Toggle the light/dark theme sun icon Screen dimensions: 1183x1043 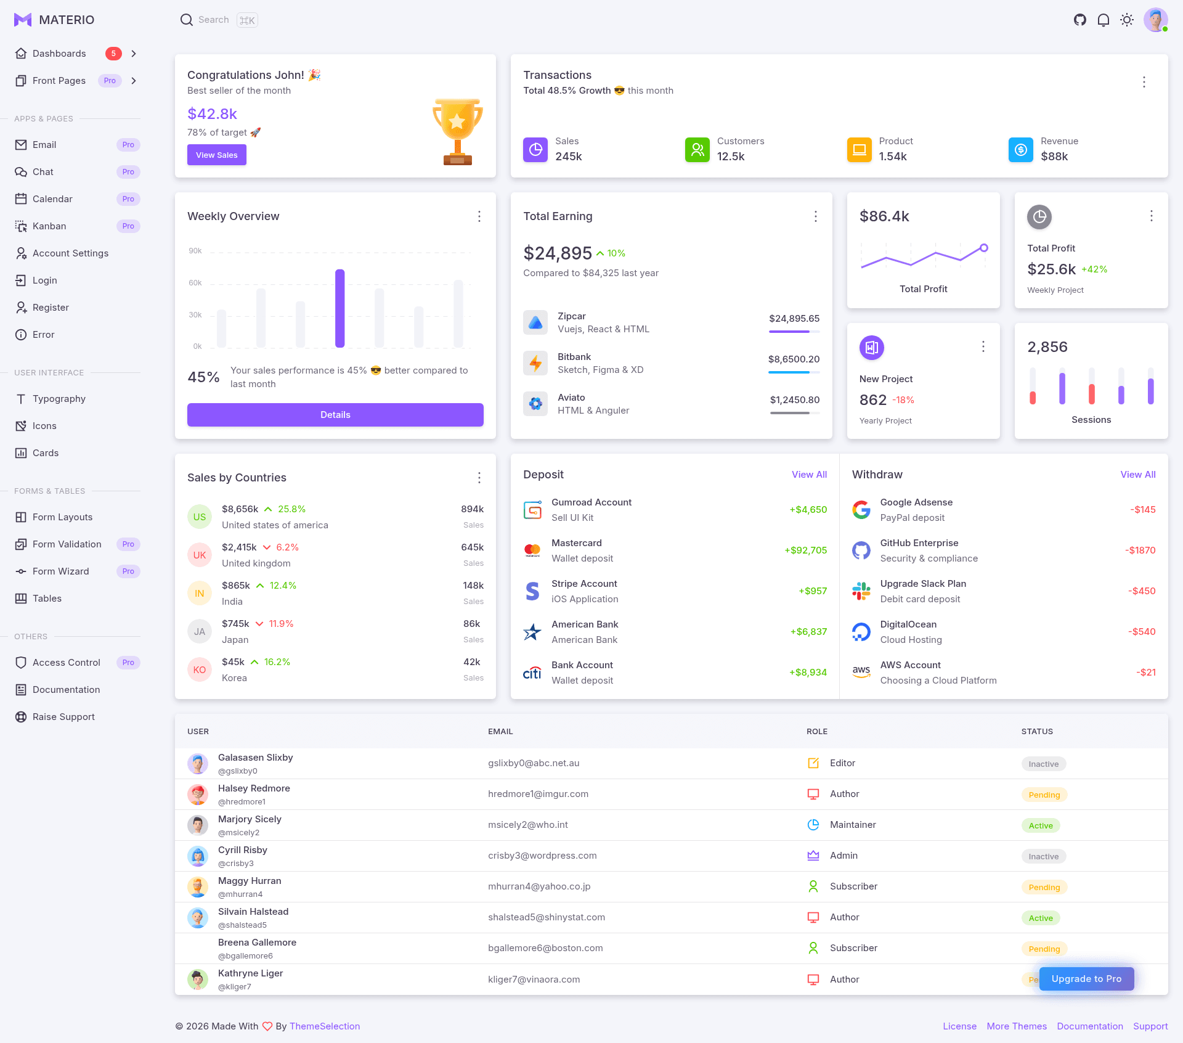pyautogui.click(x=1126, y=20)
